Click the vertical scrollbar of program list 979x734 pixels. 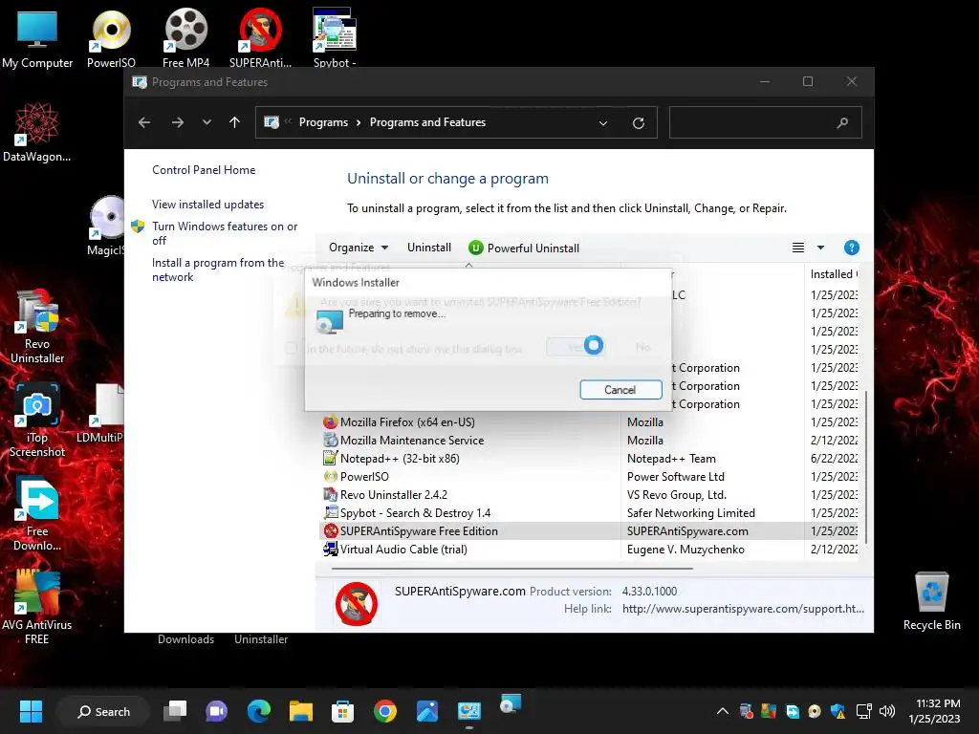click(x=866, y=465)
